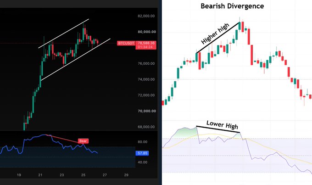The height and width of the screenshot is (185, 312).
Task: Click the countdown timer 01:34:24
Action: (x=145, y=47)
